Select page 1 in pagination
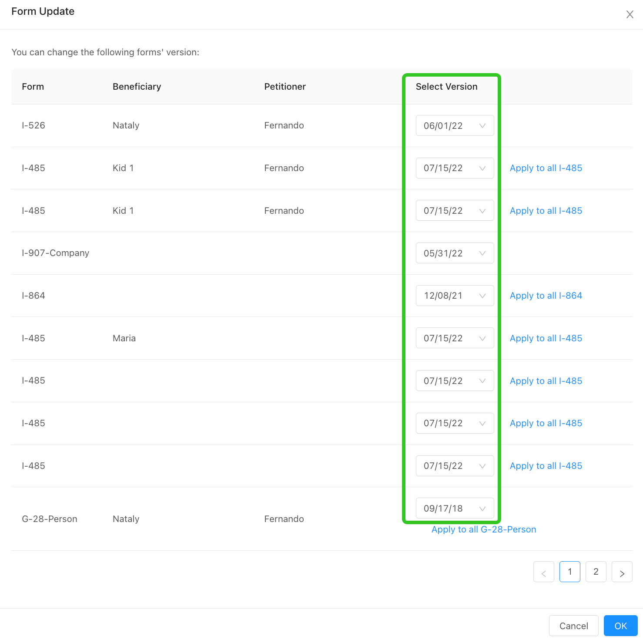 570,572
